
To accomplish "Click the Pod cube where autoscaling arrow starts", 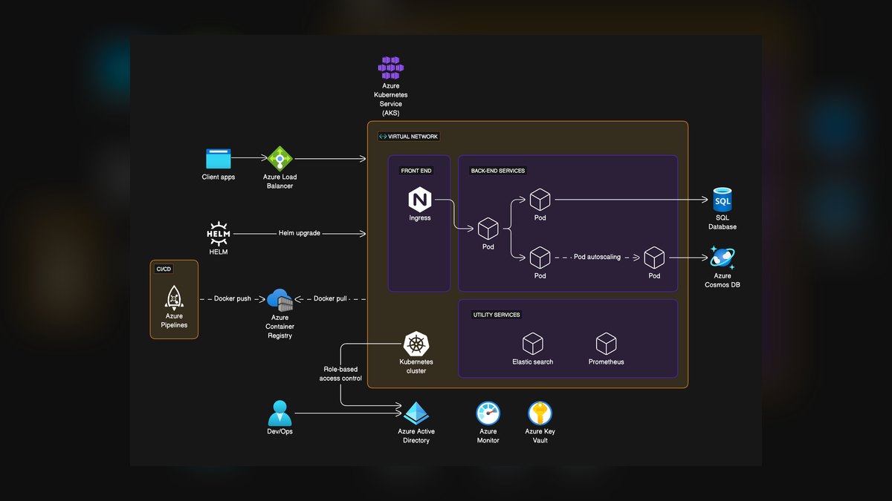I will [x=540, y=258].
